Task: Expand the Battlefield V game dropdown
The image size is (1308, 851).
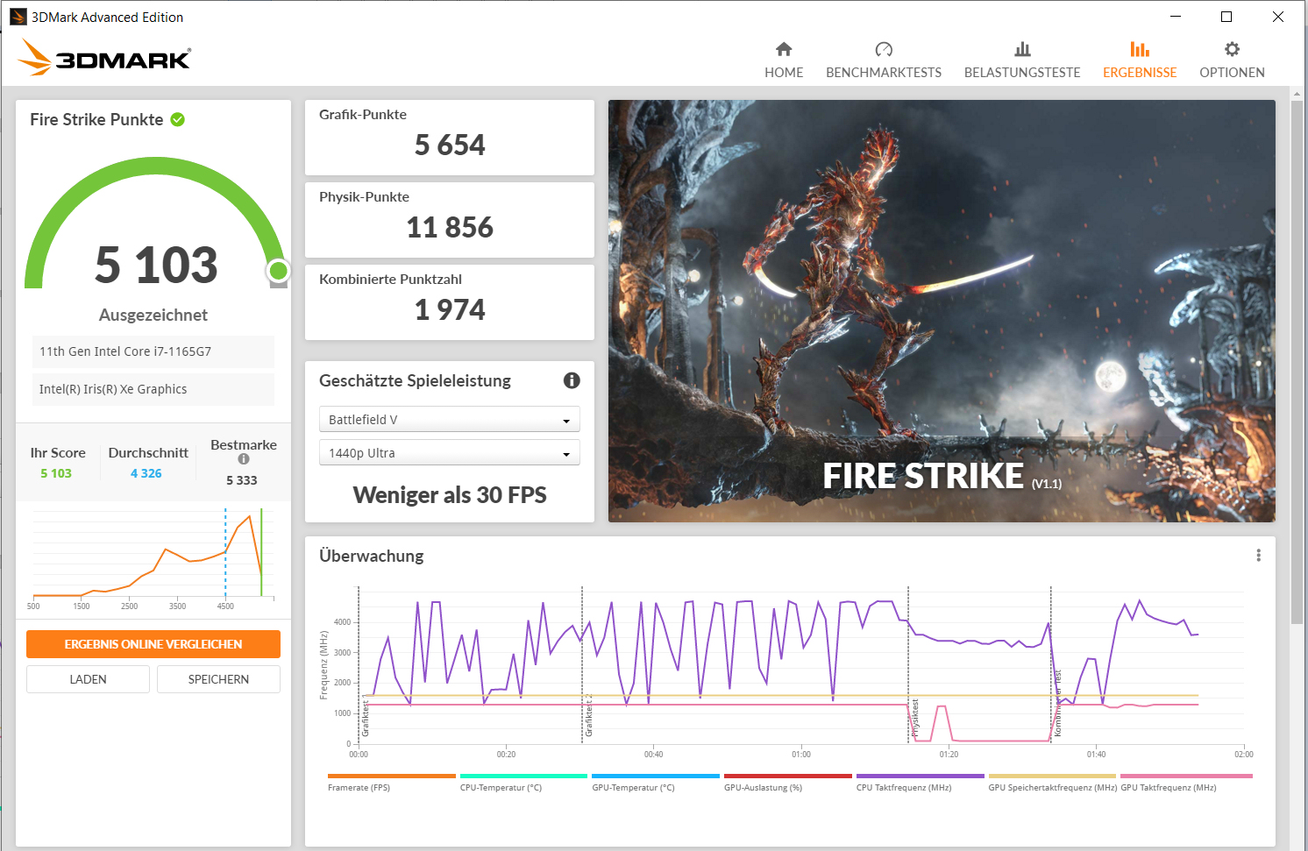Action: tap(450, 420)
